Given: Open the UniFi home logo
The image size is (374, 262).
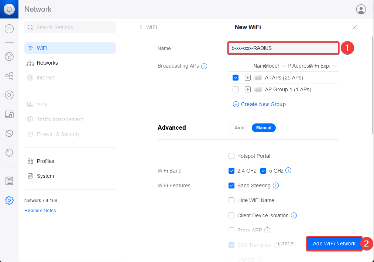Looking at the screenshot, I should coord(9,9).
